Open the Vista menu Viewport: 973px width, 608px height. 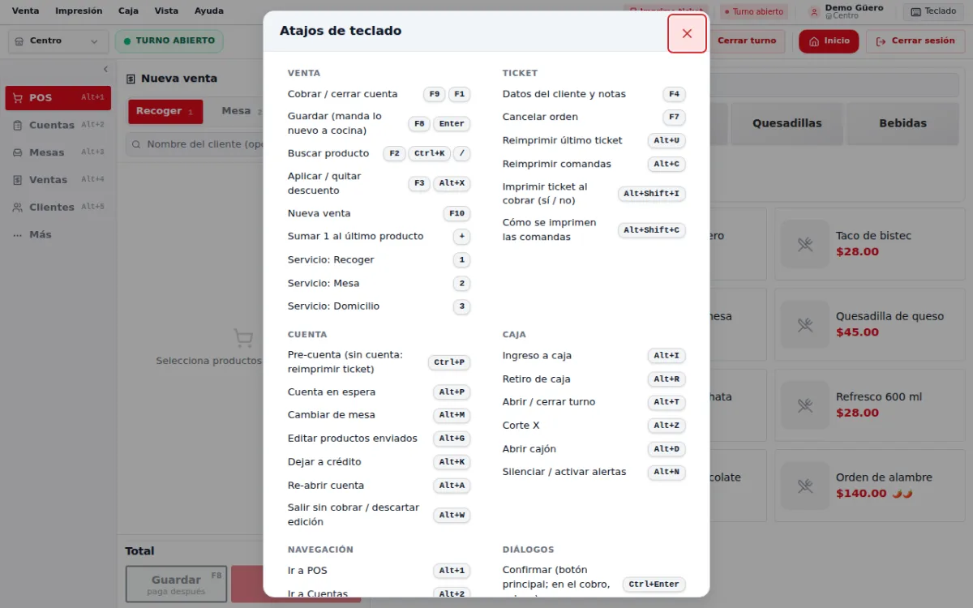point(166,11)
